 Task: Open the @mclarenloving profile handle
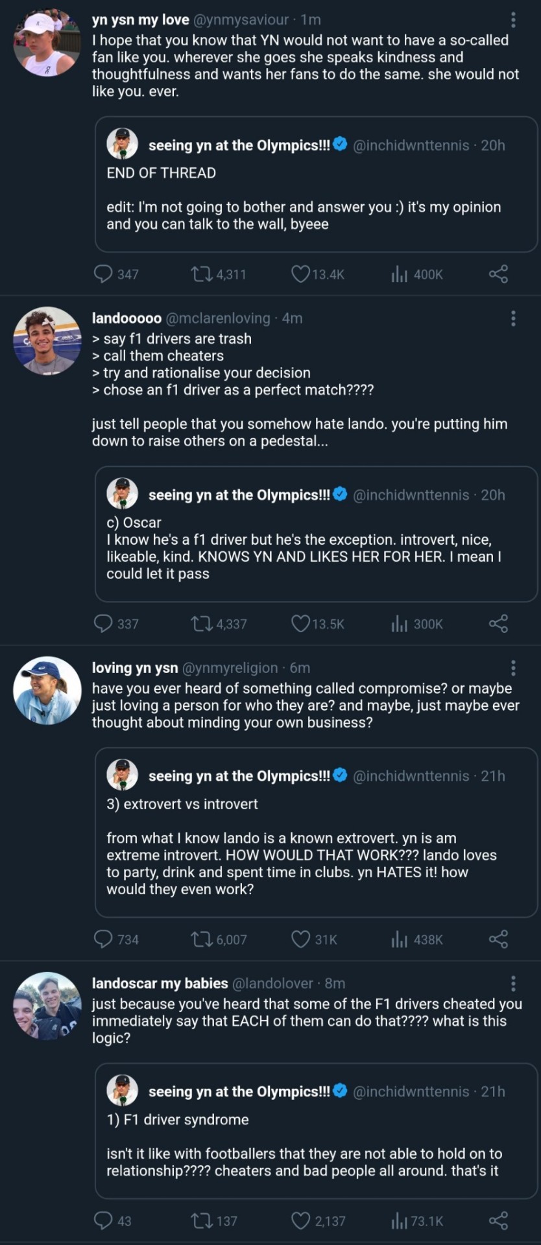pyautogui.click(x=218, y=318)
